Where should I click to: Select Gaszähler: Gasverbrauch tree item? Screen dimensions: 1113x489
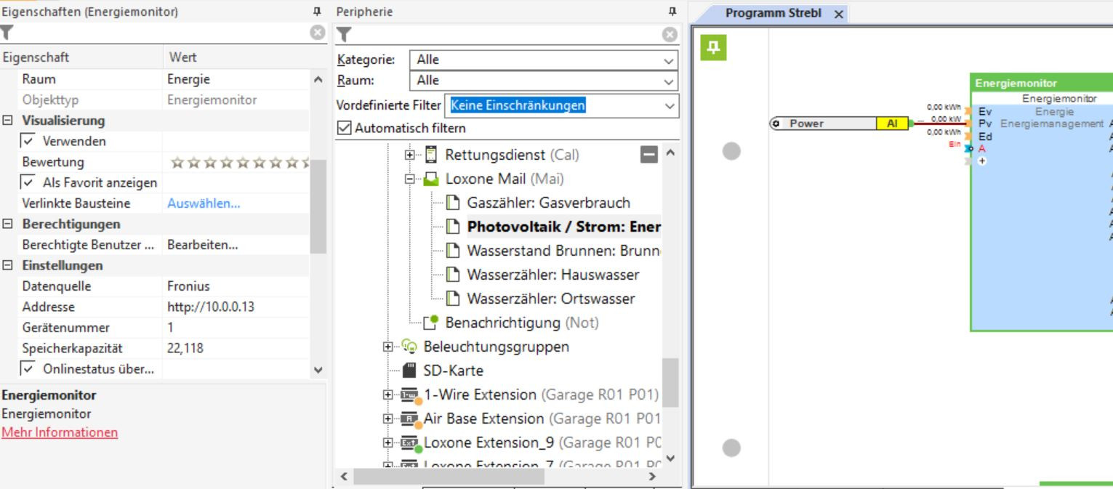click(x=548, y=203)
